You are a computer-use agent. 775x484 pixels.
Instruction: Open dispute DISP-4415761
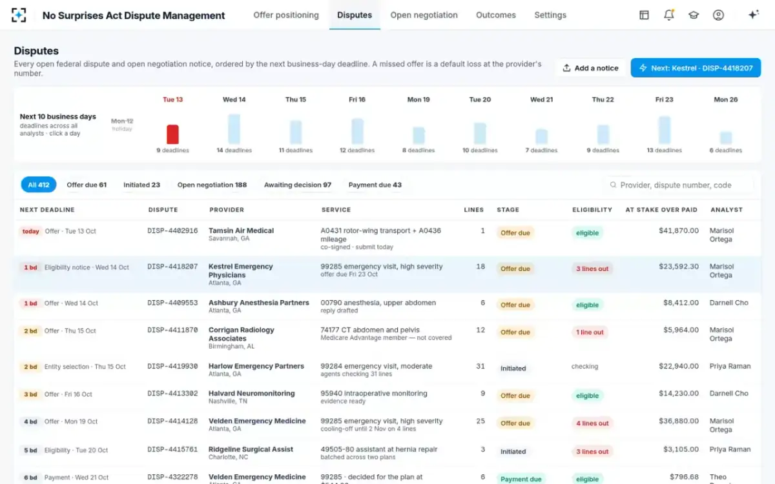pos(172,450)
